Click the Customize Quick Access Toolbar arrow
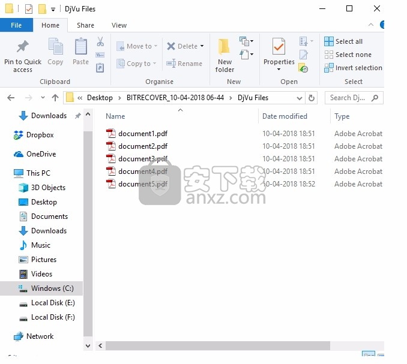The height and width of the screenshot is (364, 407). (x=53, y=10)
